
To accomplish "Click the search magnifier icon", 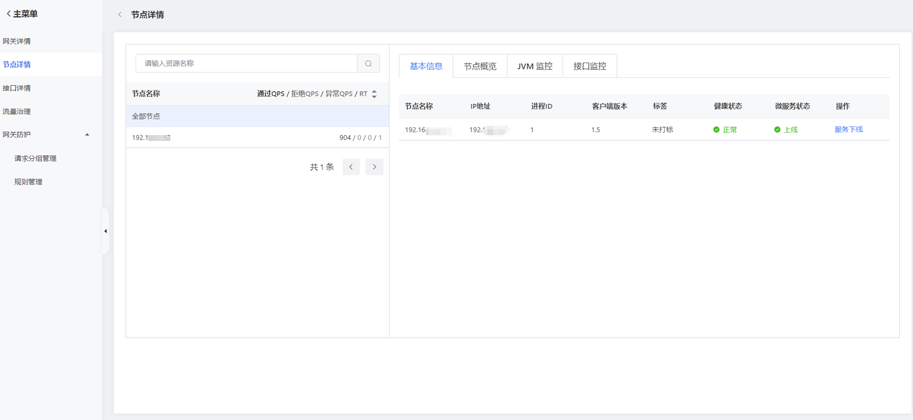I will tap(368, 63).
